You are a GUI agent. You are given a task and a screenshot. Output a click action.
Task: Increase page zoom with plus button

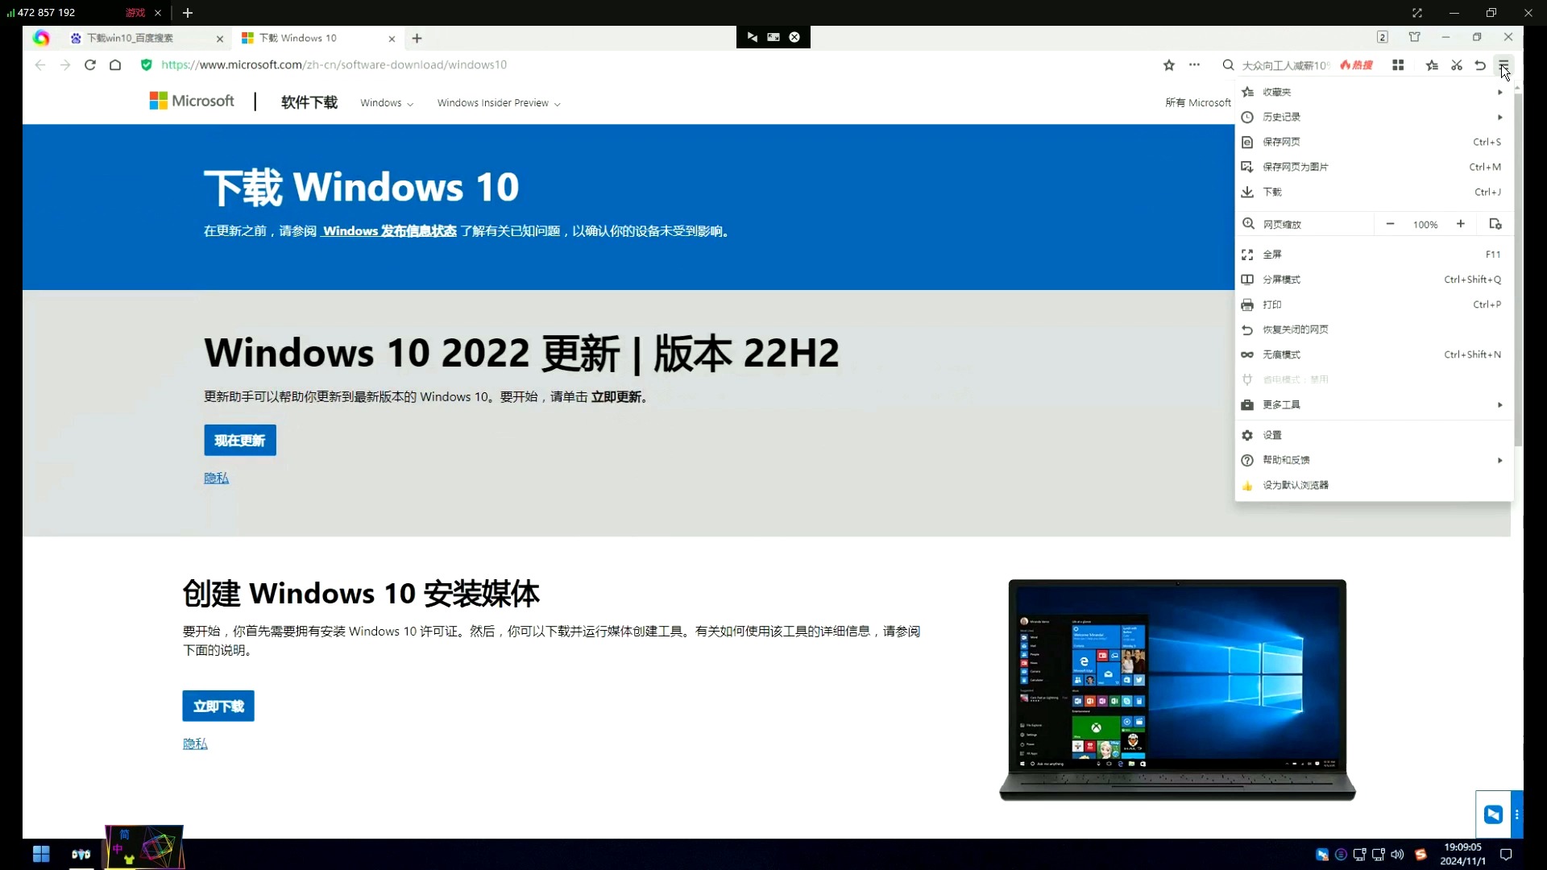pyautogui.click(x=1460, y=224)
